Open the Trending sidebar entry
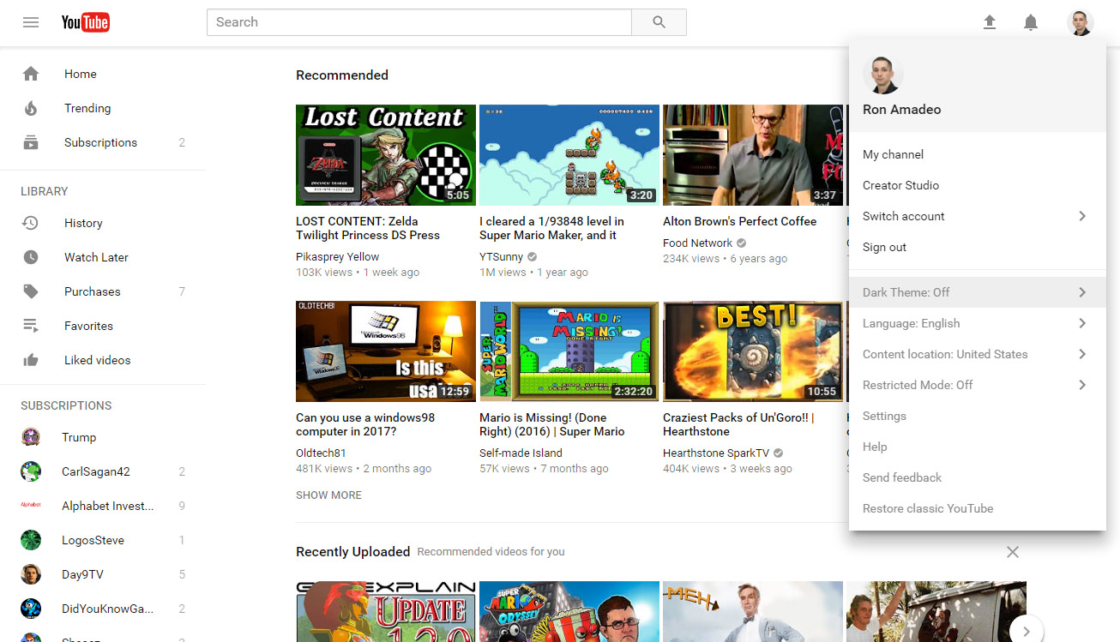 103,108
